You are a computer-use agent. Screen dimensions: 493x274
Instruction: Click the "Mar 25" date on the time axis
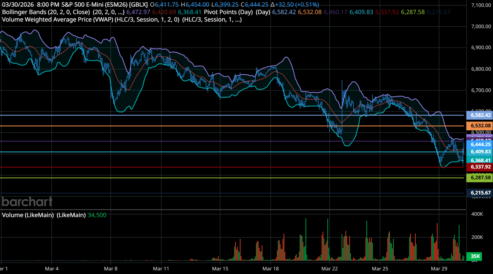(x=380, y=269)
